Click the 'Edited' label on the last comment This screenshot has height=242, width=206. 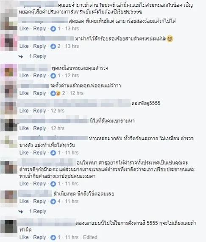(90, 237)
